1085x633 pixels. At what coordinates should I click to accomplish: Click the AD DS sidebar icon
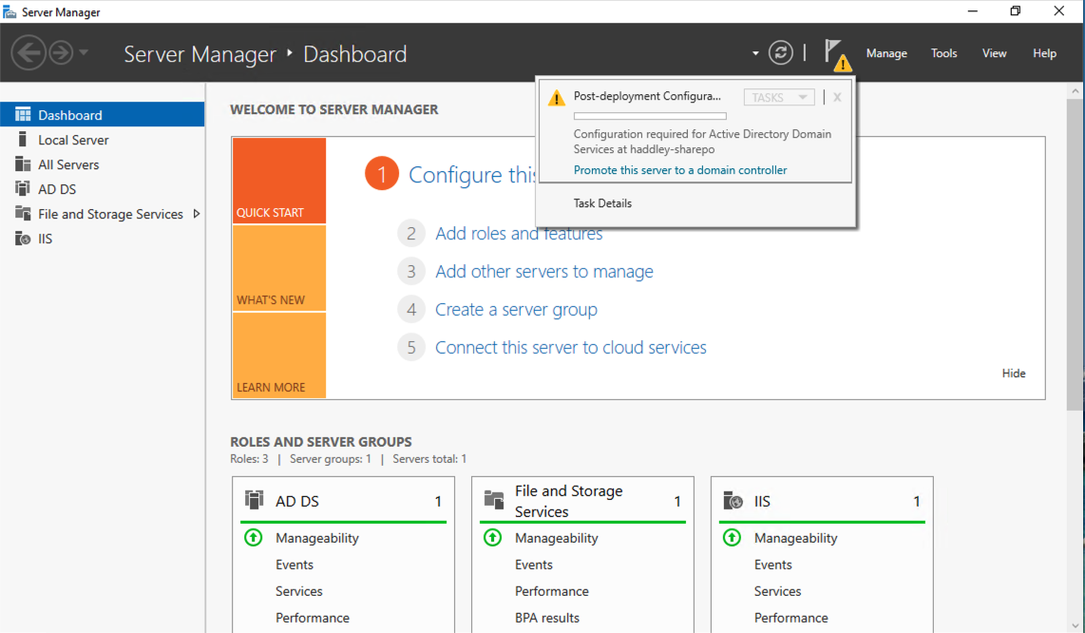23,188
